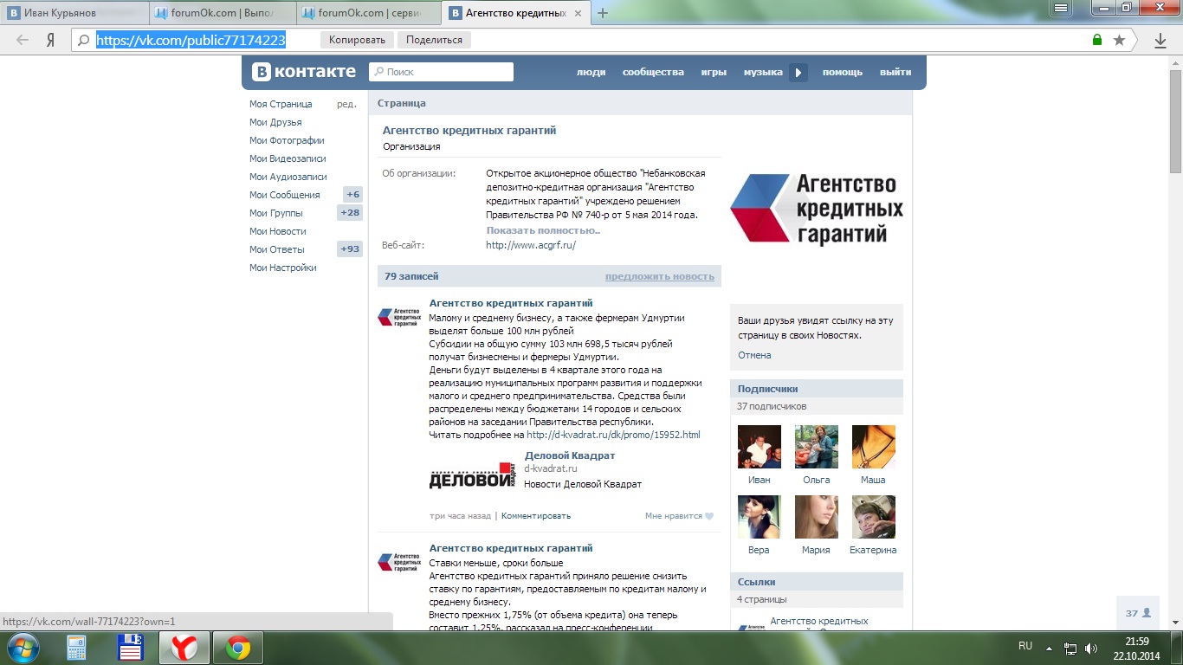Open the Подписчики section header
The width and height of the screenshot is (1183, 665).
pos(817,389)
